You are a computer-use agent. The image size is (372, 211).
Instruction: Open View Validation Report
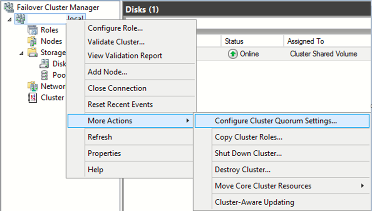point(125,56)
